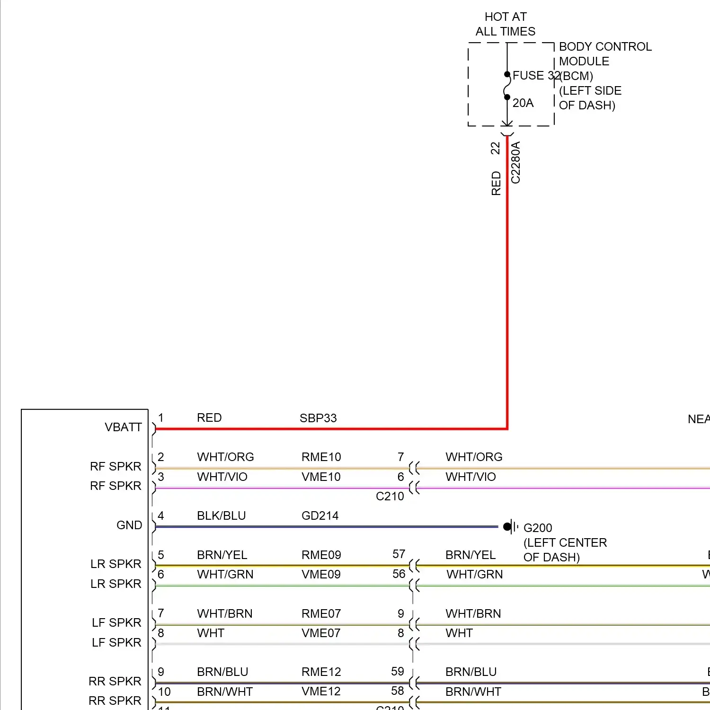Select the RME10 circuit code
Screen dimensions: 710x710
(321, 457)
